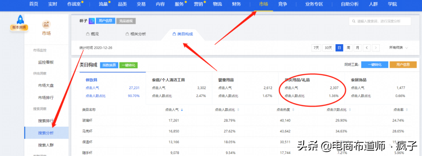The image size is (422, 156).
Task: Open 服务 in top navigation
Action: (179, 4)
